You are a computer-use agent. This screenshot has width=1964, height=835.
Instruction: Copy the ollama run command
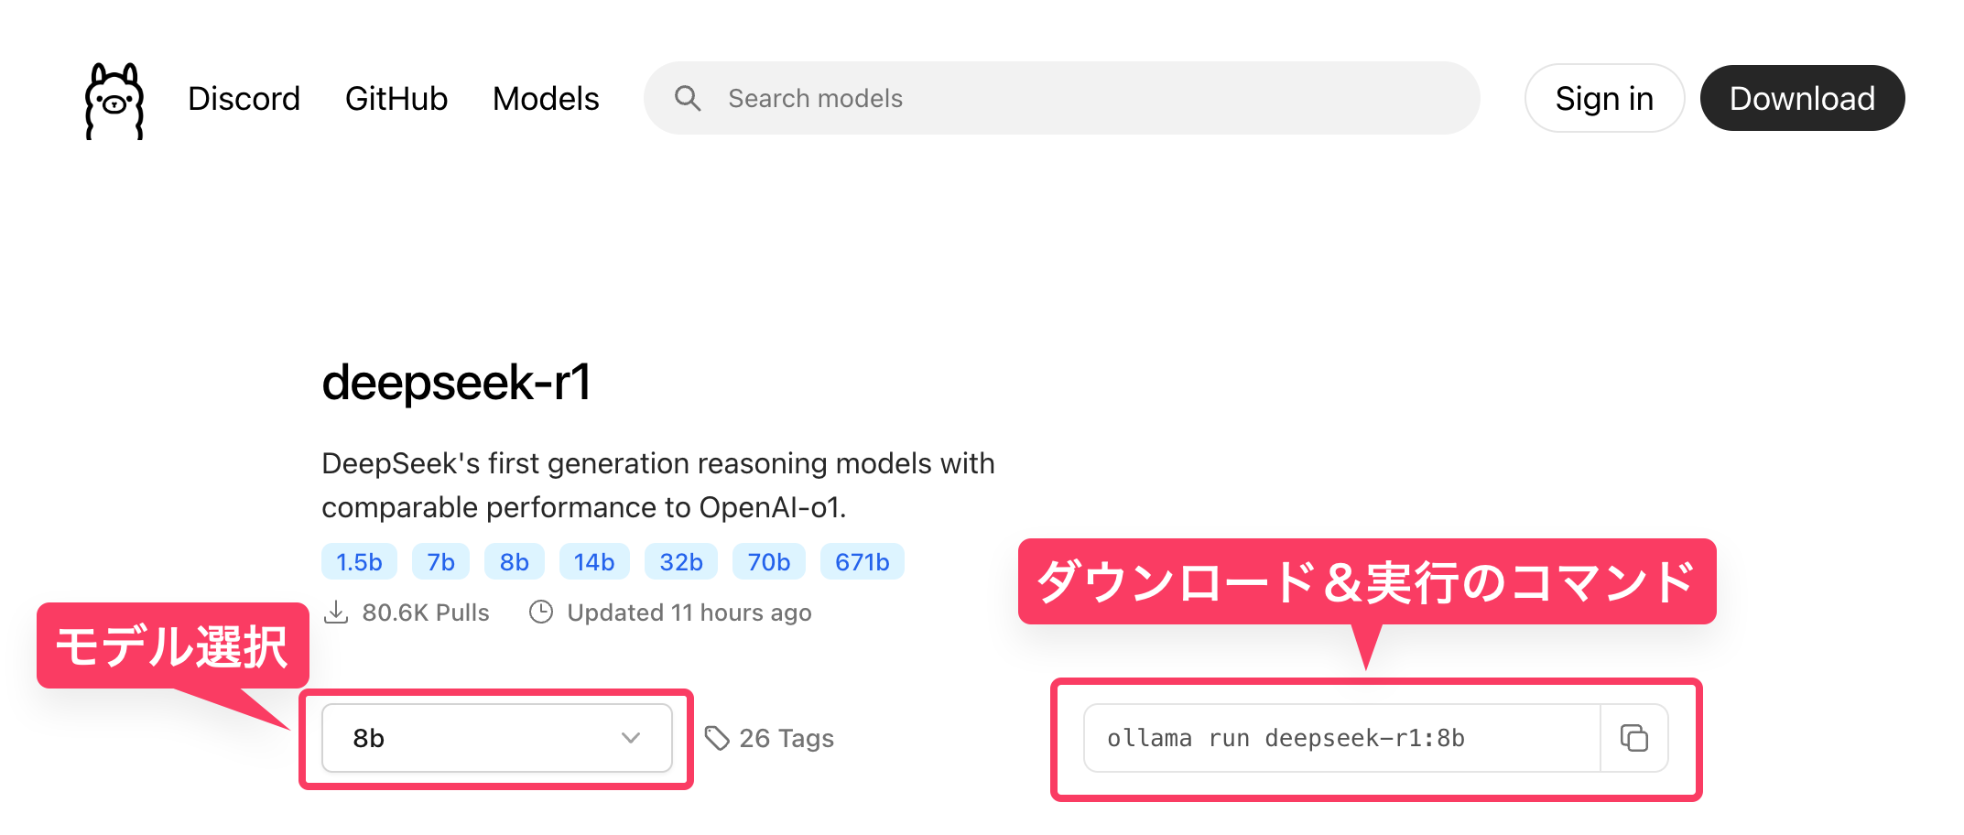(1634, 738)
